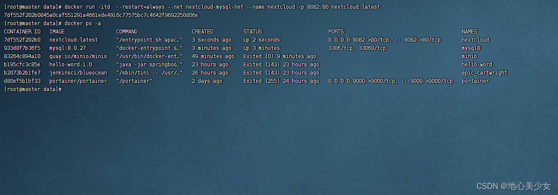This screenshot has width=558, height=195.
Task: Click the "Exited (255) 24 hours ago" status
Action: [282, 81]
